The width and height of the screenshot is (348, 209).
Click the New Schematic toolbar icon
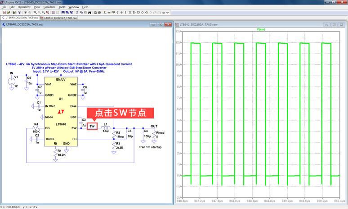(3, 12)
